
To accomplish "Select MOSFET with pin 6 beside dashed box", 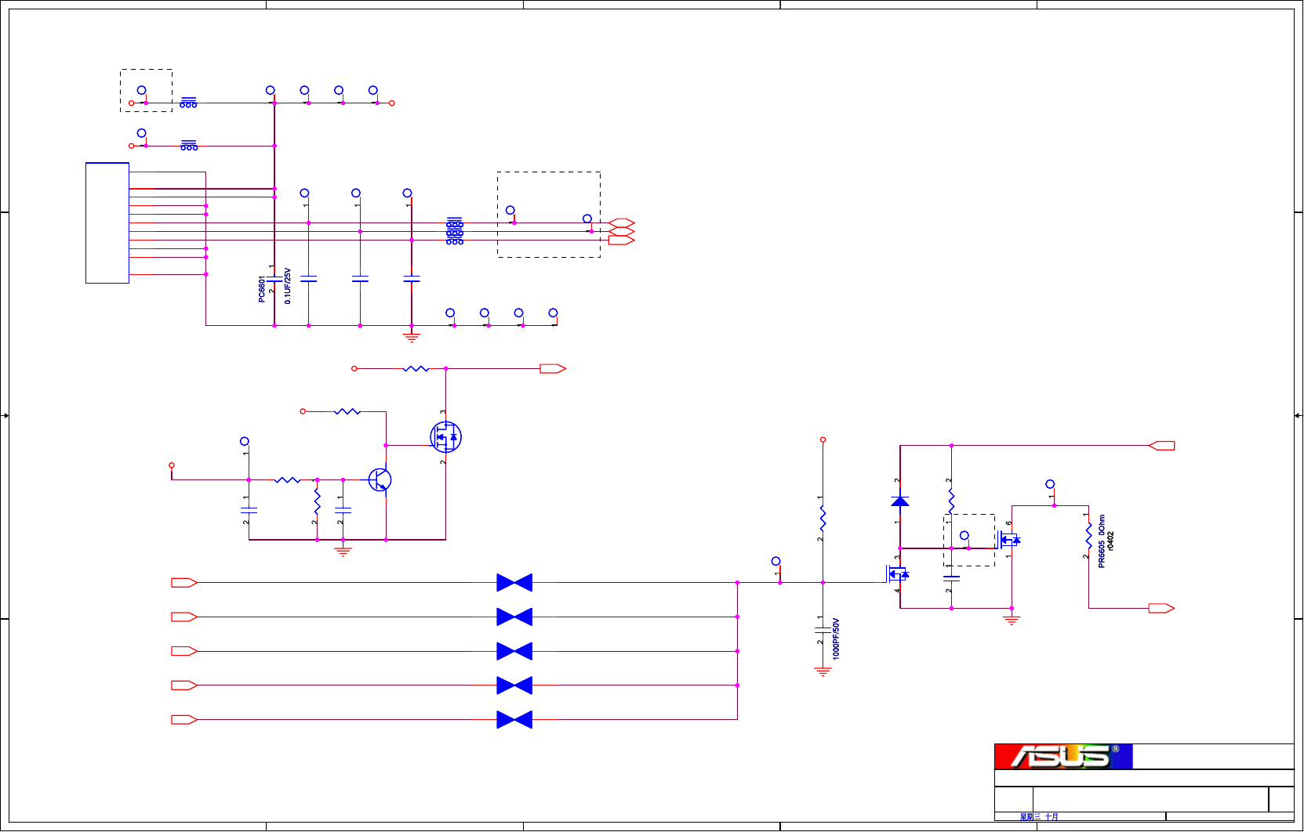I will coord(1009,540).
